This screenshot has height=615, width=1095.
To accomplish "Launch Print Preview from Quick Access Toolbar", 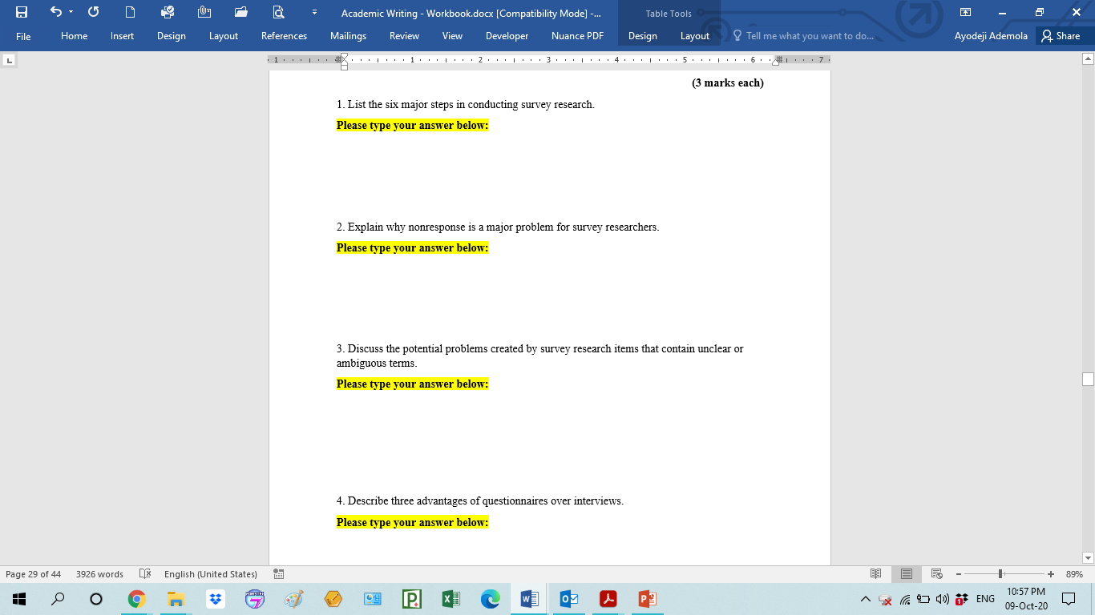I will pos(277,13).
